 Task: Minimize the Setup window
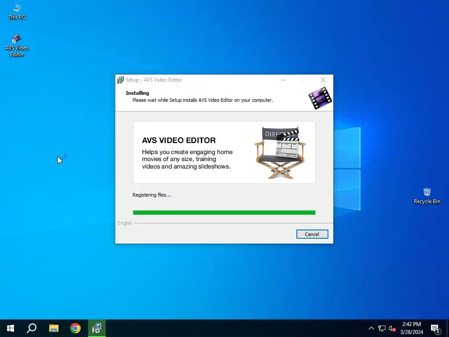pos(283,80)
